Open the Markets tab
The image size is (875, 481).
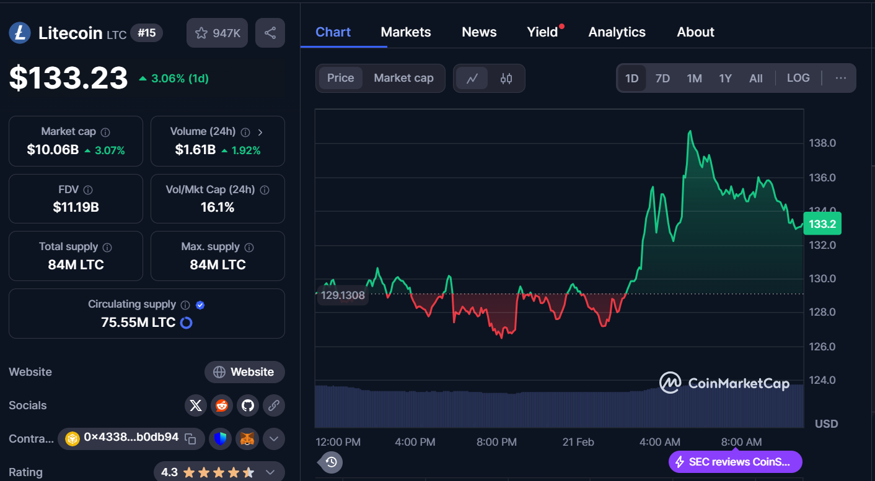click(x=406, y=32)
